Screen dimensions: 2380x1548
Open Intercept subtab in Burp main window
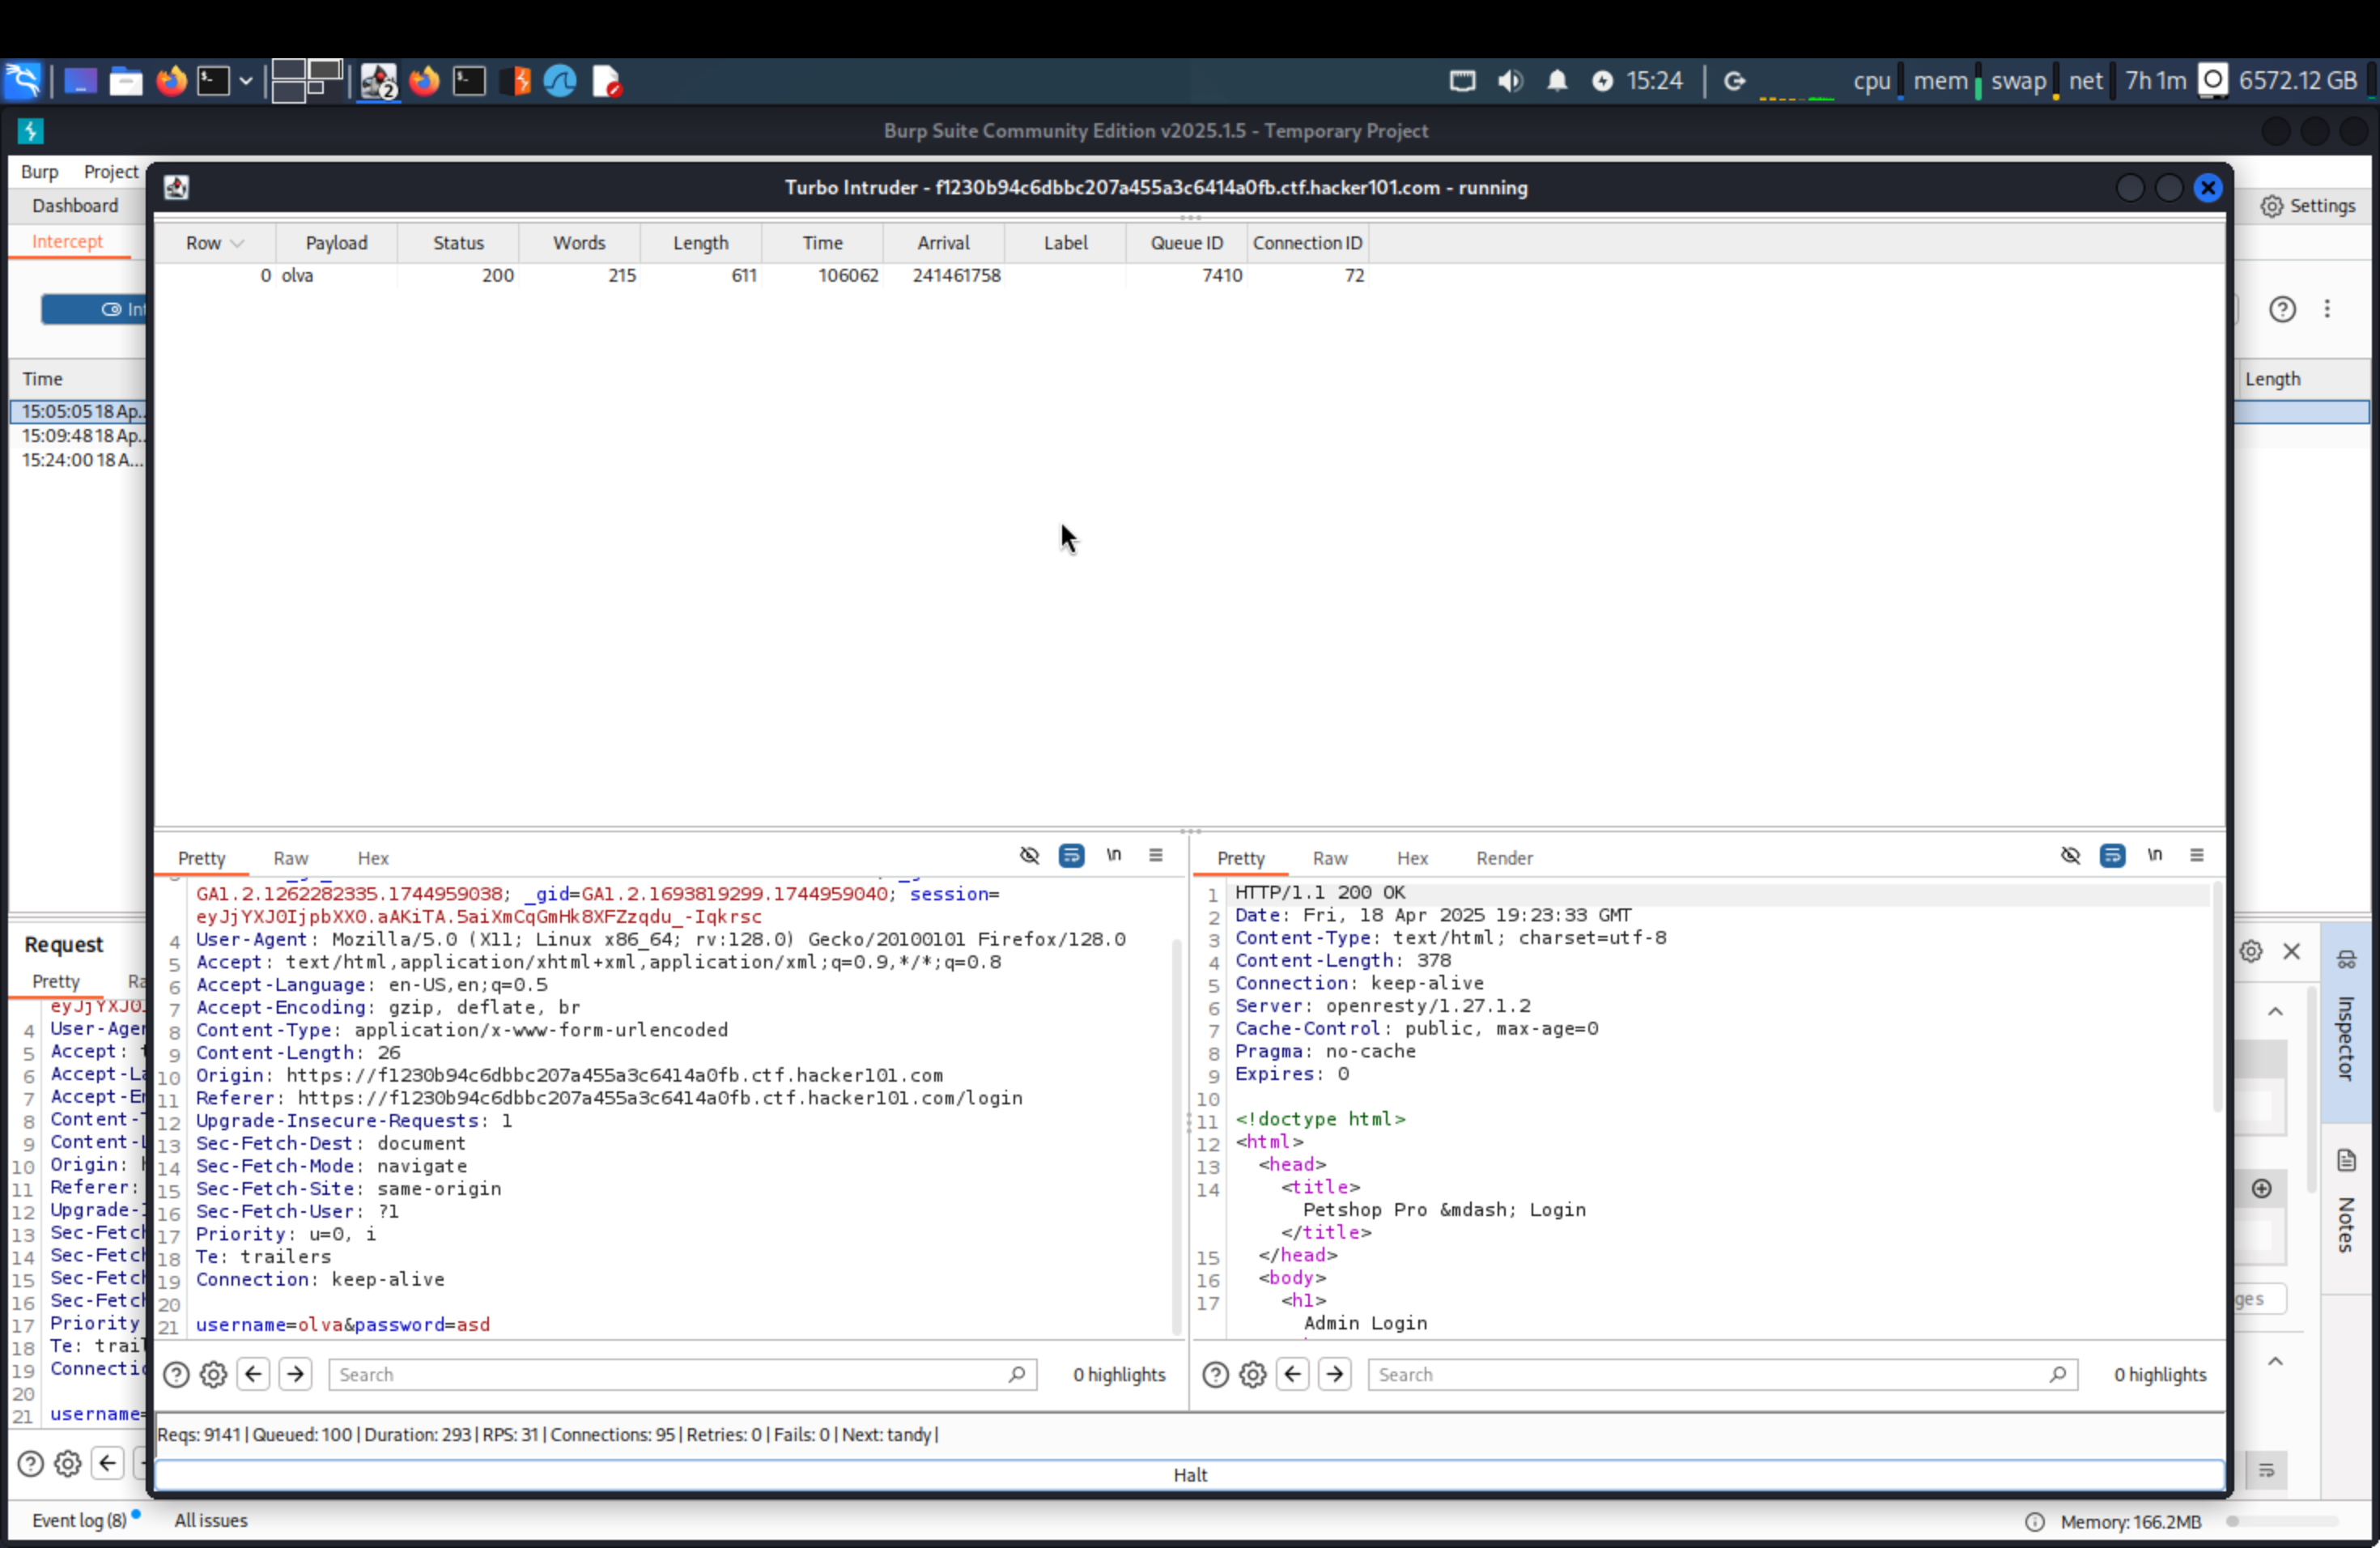67,242
